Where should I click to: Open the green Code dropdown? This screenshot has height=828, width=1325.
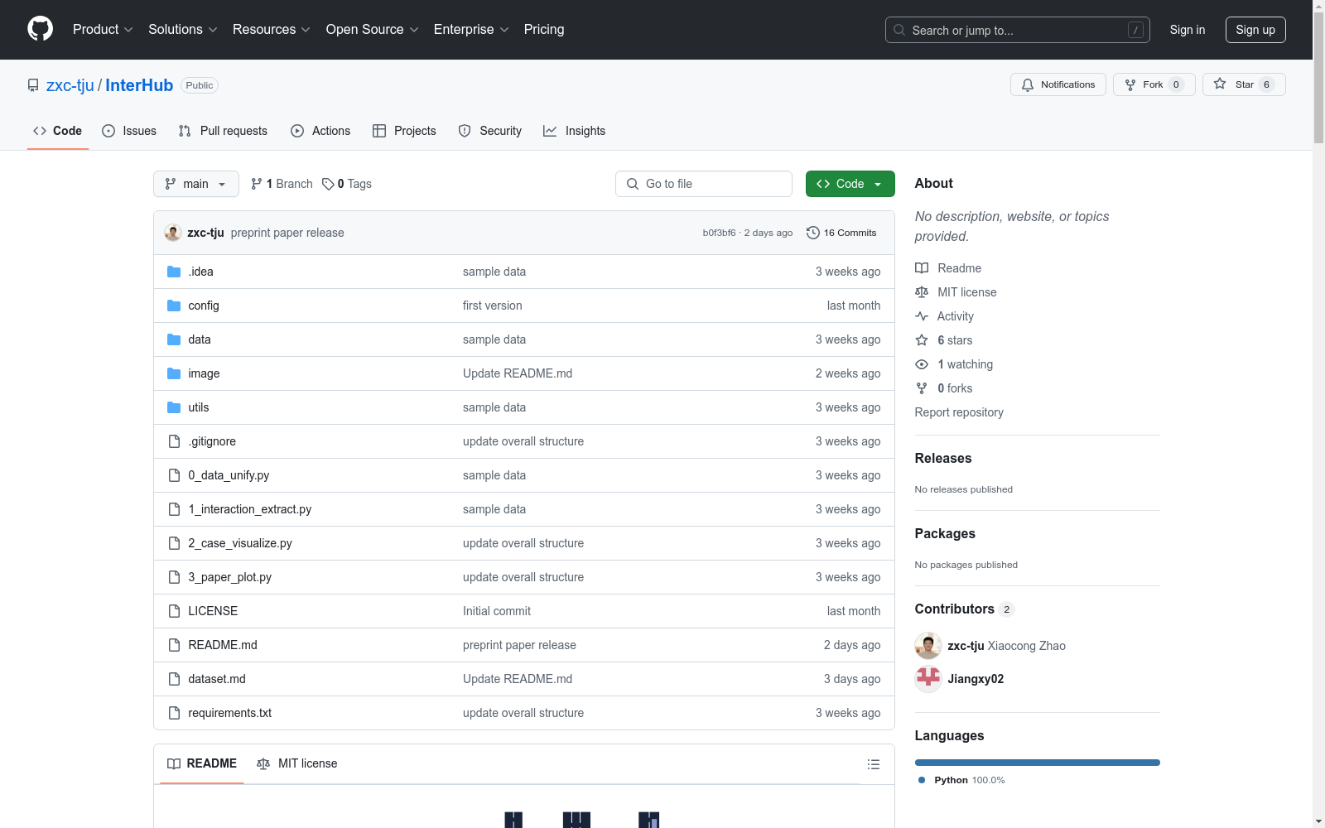point(850,184)
